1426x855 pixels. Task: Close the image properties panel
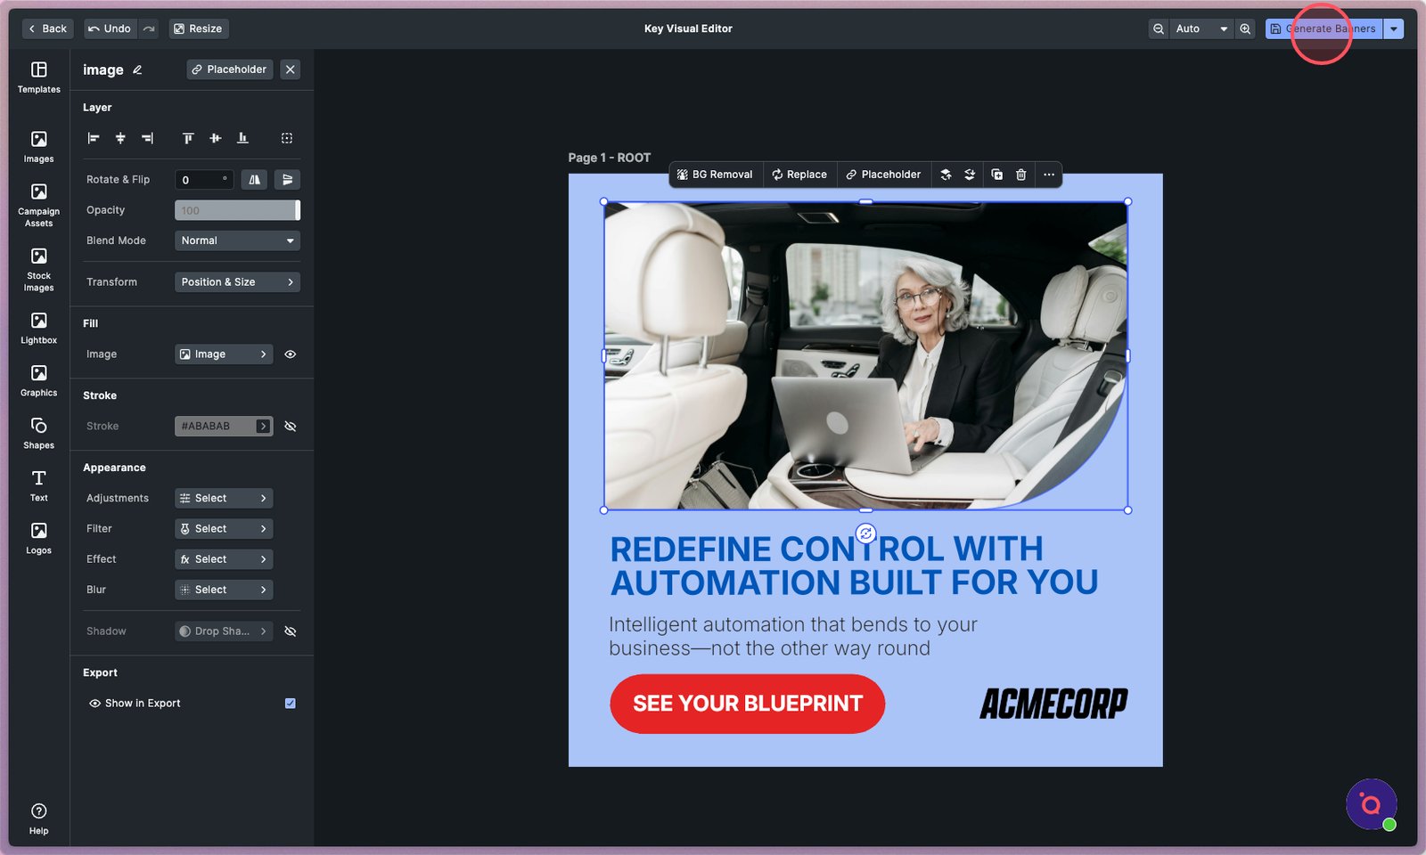click(x=291, y=69)
